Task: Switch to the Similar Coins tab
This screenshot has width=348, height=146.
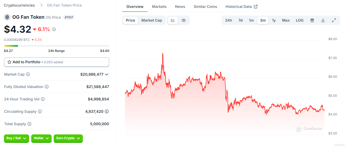Action: tap(205, 7)
